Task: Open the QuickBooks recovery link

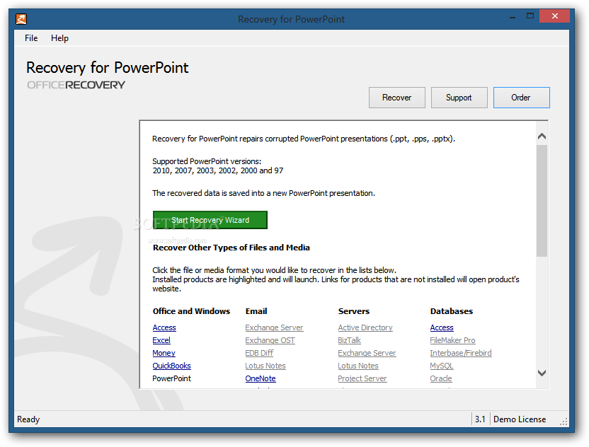Action: point(171,366)
